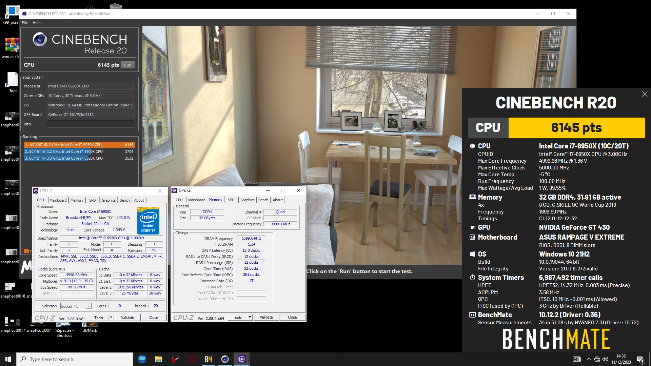Click Validate in the CPU-Z Memory window
The image size is (651, 366).
[x=266, y=317]
